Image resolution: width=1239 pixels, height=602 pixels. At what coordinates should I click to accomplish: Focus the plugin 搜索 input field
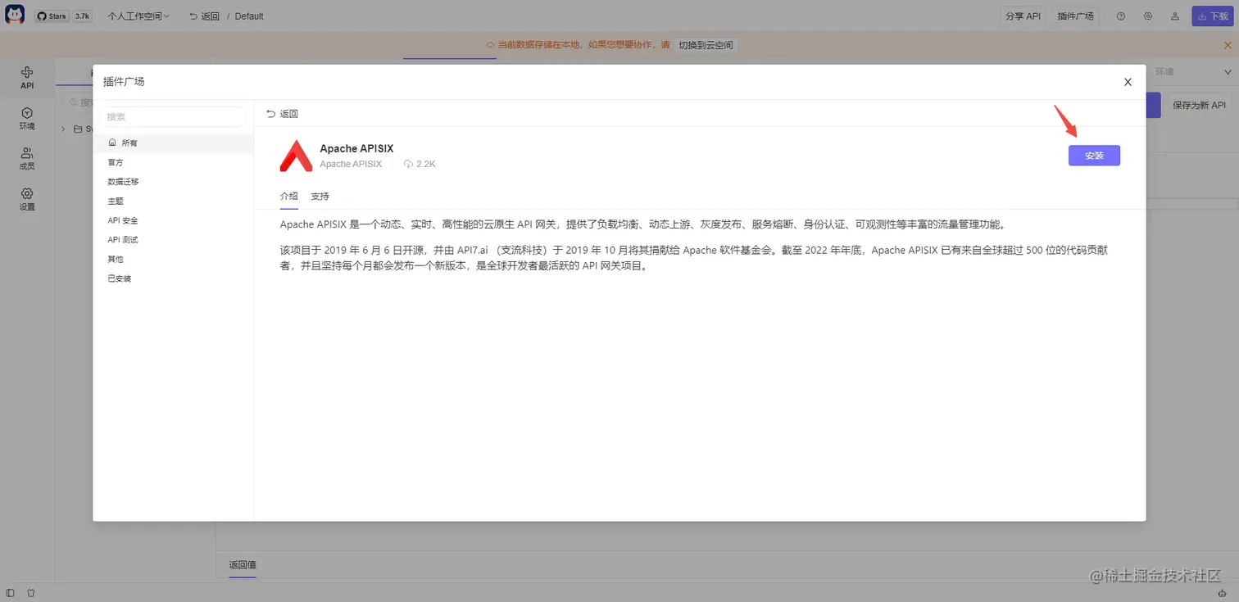(x=173, y=117)
